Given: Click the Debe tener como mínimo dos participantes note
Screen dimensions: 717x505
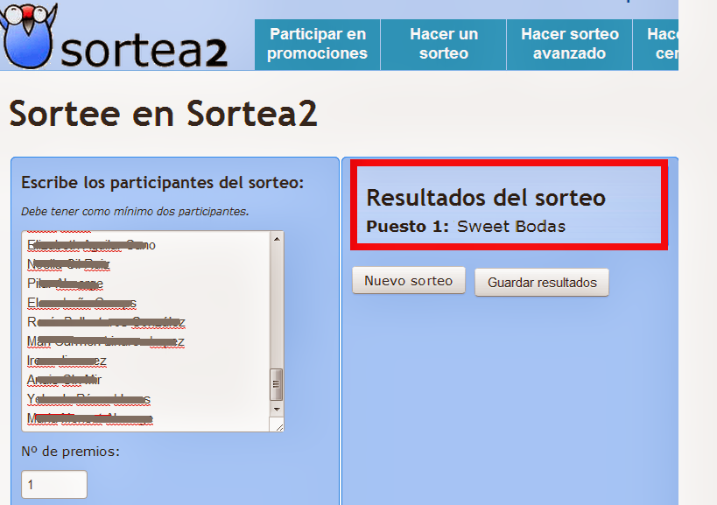Looking at the screenshot, I should [x=135, y=212].
